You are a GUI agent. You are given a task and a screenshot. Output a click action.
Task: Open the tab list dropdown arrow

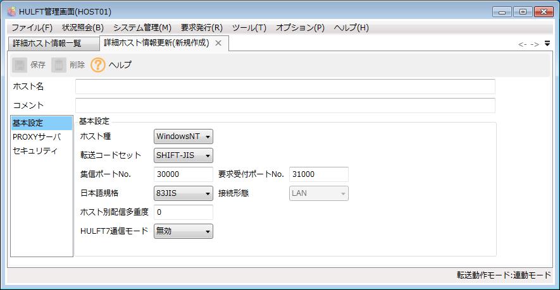click(x=547, y=44)
